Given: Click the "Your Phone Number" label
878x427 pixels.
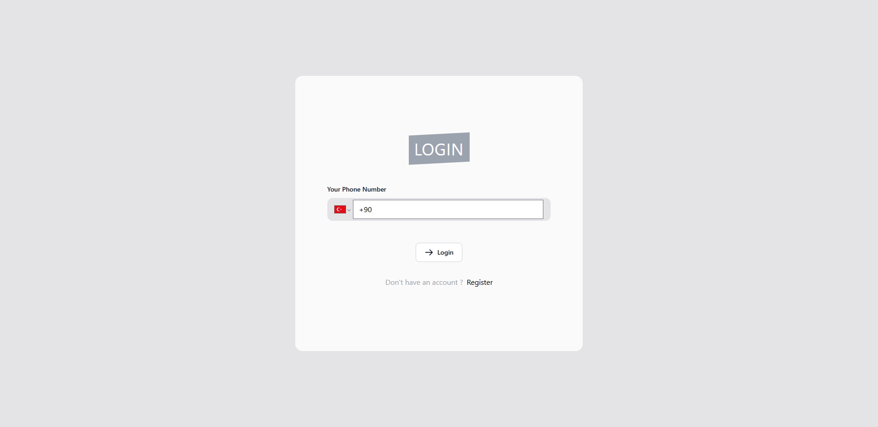Looking at the screenshot, I should pyautogui.click(x=357, y=189).
